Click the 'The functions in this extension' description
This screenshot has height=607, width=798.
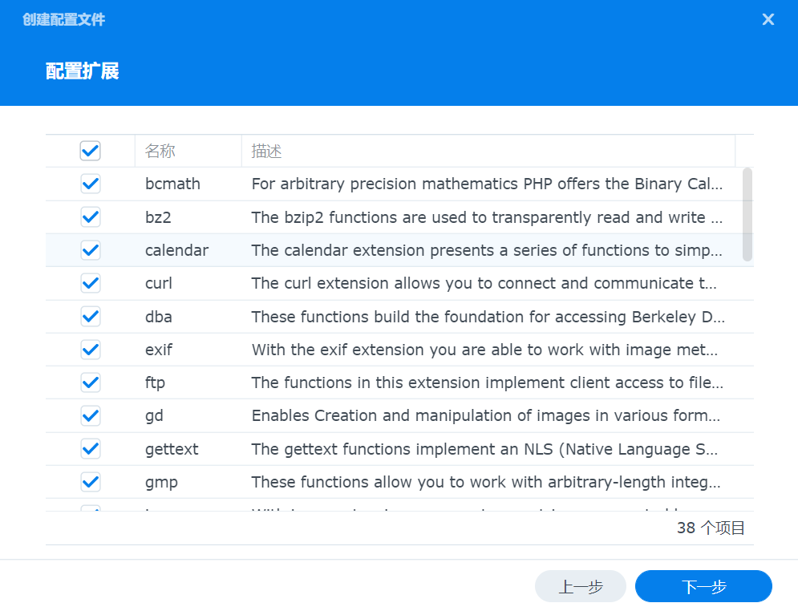pos(487,382)
